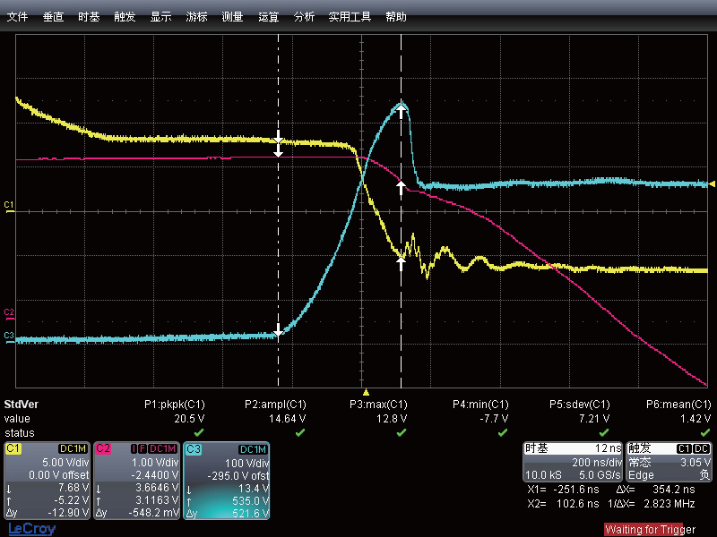Click the 1/ΔX= 2.823 MHz readout
The height and width of the screenshot is (537, 717).
(x=652, y=504)
